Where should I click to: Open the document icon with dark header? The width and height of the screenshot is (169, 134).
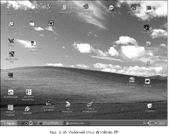pyautogui.click(x=34, y=43)
